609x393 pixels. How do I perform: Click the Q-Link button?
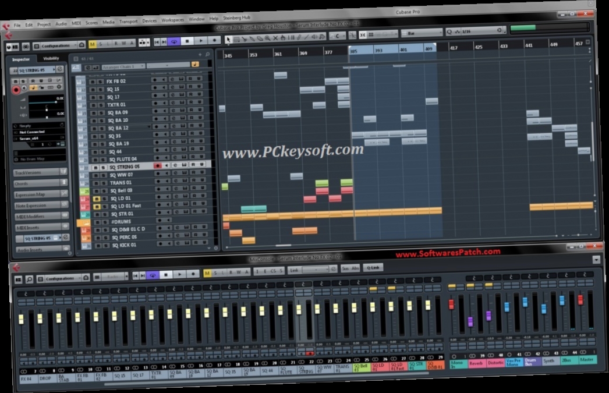click(x=373, y=268)
